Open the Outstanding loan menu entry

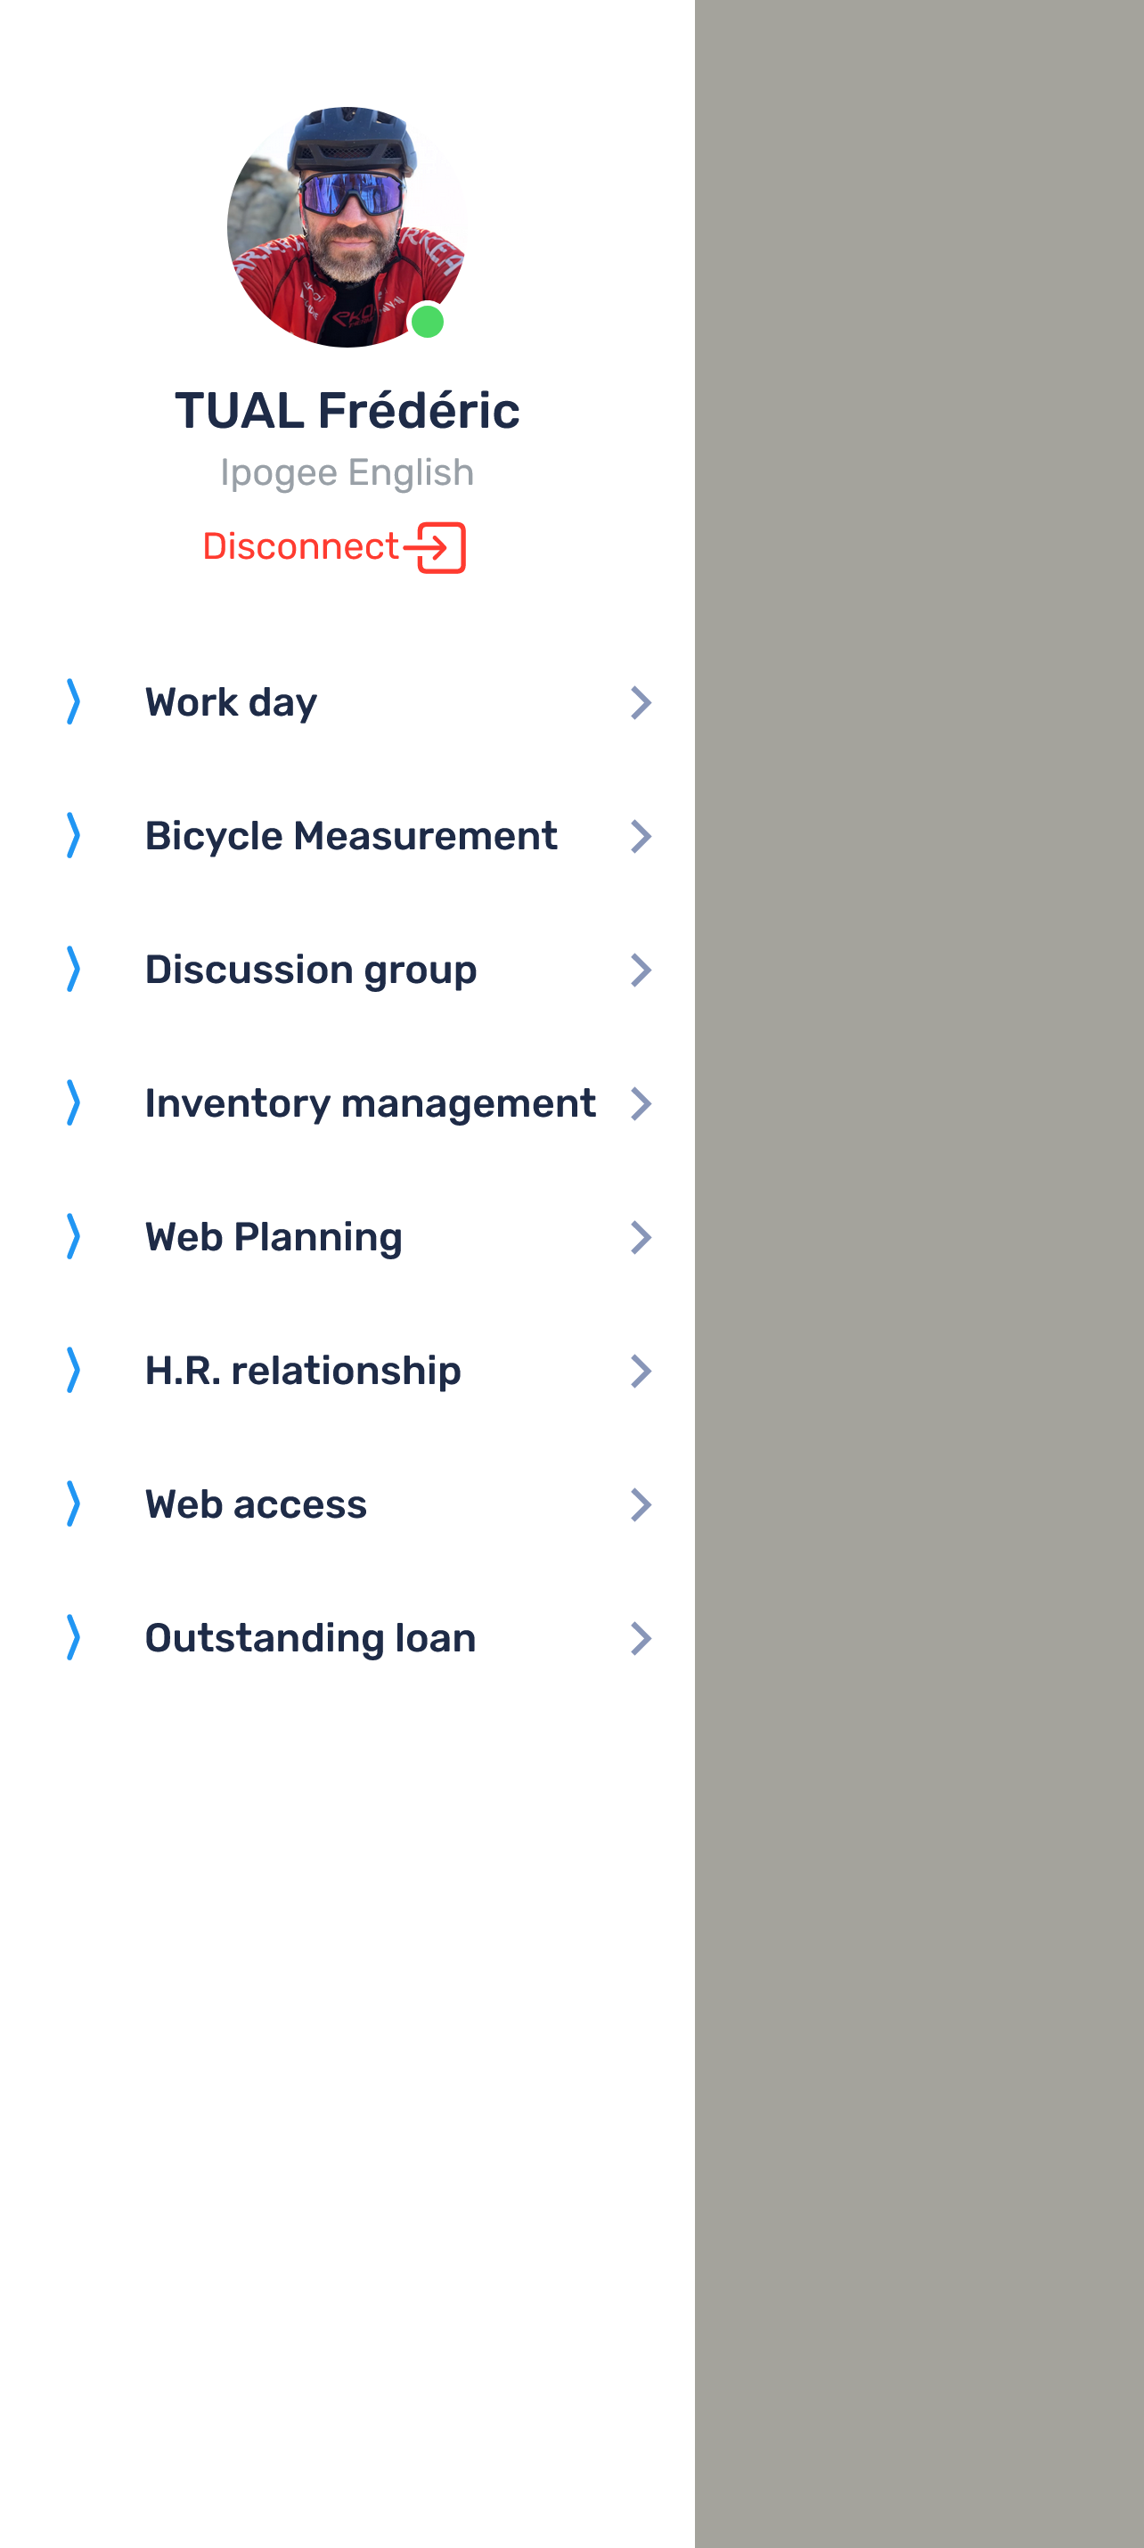(347, 1637)
